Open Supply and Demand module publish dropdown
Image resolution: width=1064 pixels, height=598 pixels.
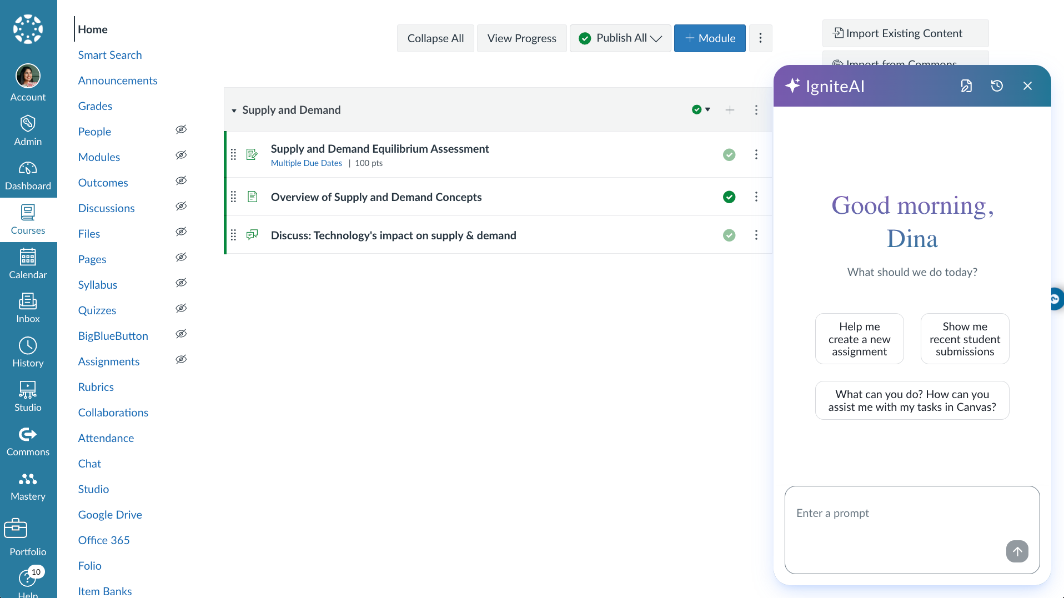(x=701, y=110)
